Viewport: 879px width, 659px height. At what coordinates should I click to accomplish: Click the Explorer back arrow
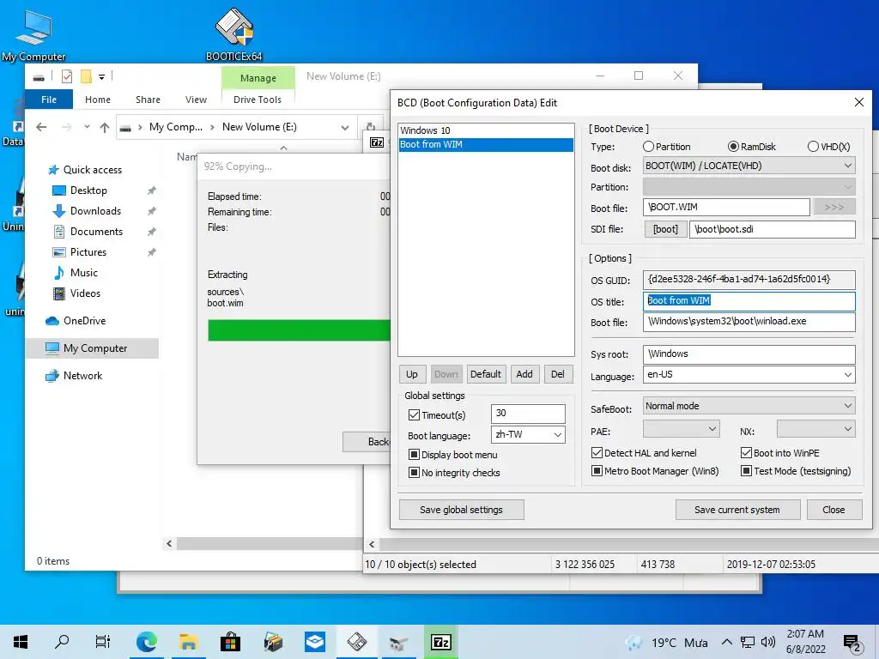click(x=41, y=127)
